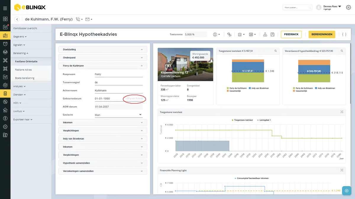Open the settings gear beside Dennes Roes

[348, 7]
